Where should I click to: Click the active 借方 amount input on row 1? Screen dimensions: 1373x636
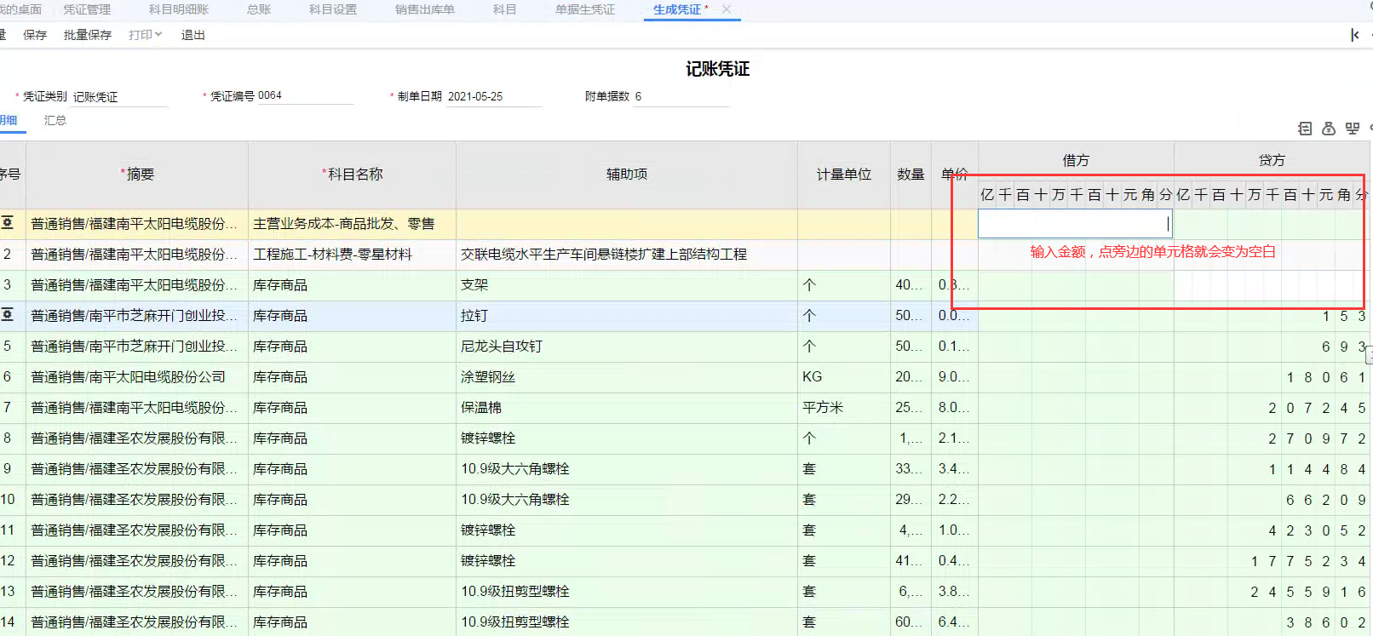(x=1075, y=224)
